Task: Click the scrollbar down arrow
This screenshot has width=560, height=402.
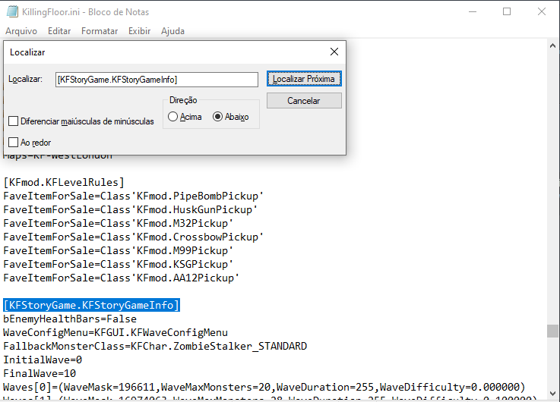Action: (552, 394)
